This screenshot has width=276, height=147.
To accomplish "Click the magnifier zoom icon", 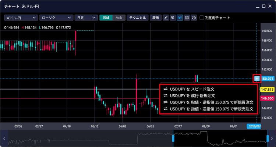I will point(173,18).
